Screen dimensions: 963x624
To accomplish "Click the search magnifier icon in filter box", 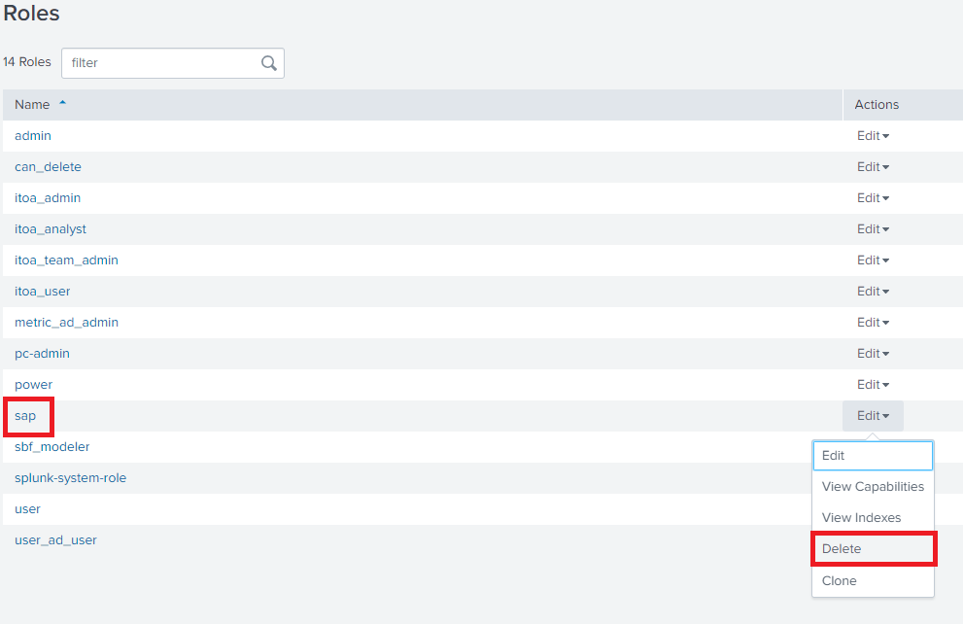I will click(x=269, y=63).
